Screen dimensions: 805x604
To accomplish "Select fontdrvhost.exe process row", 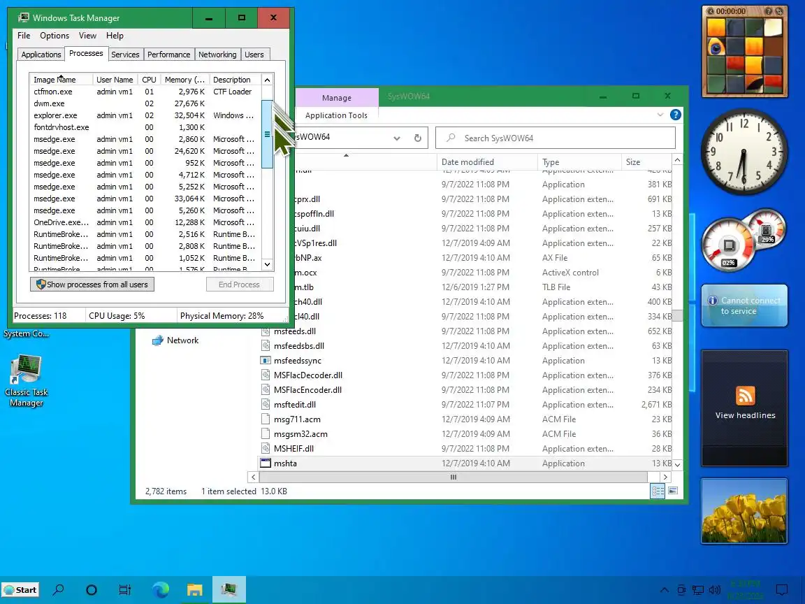I will [x=145, y=127].
